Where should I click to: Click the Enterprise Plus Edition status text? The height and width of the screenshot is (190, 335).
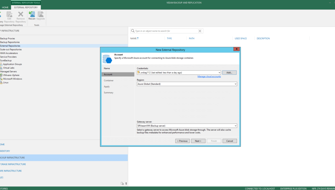293,189
